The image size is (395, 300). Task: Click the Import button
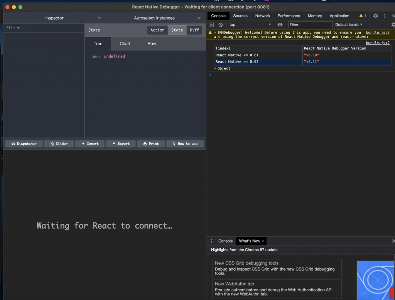(x=90, y=144)
